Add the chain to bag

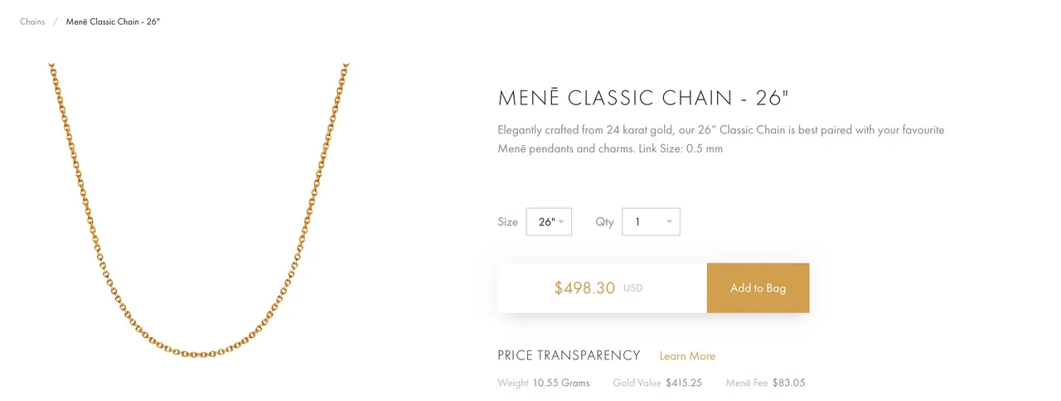pyautogui.click(x=758, y=288)
